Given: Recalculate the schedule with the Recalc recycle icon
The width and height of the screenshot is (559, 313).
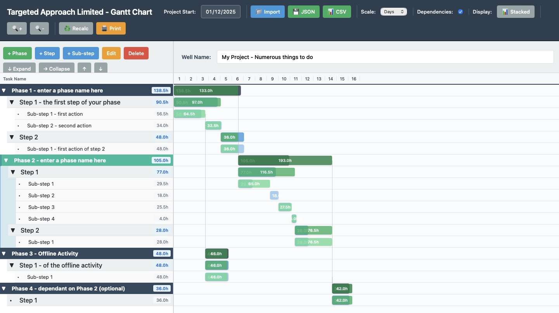Looking at the screenshot, I should [67, 28].
